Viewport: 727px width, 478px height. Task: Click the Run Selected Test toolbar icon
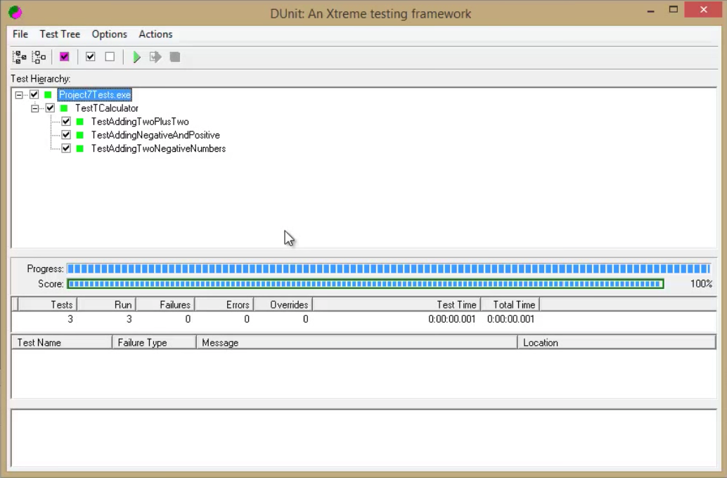155,57
